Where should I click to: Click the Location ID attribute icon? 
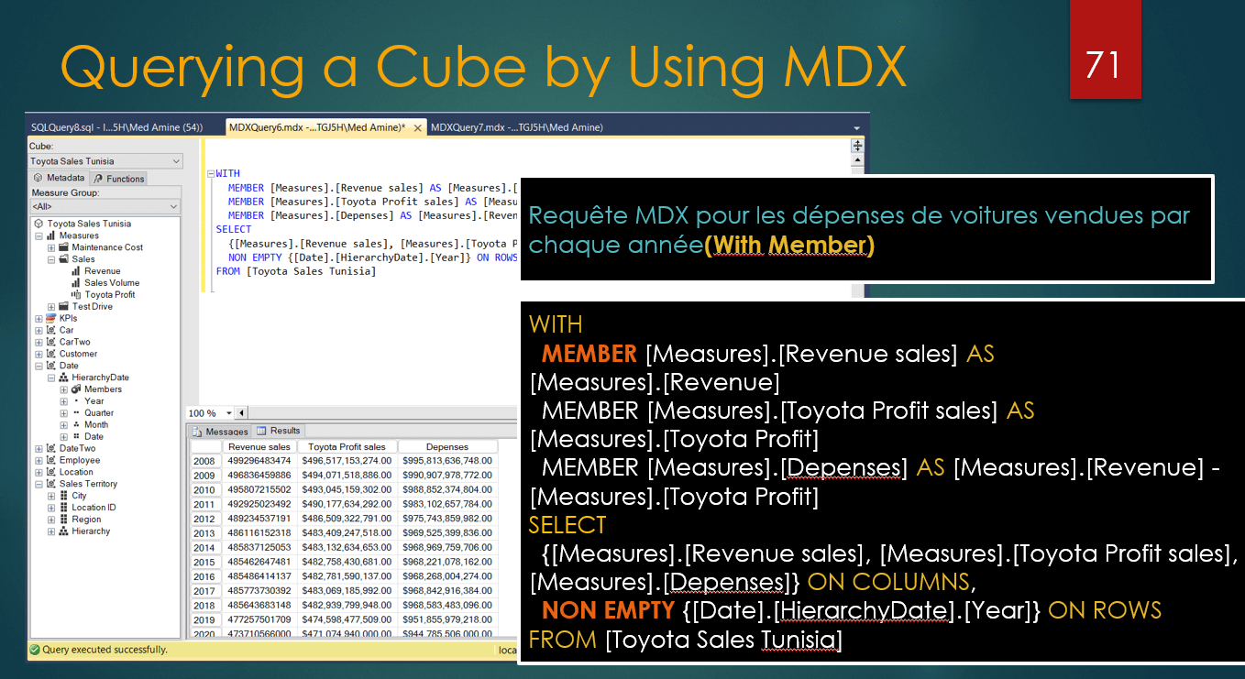pyautogui.click(x=63, y=508)
